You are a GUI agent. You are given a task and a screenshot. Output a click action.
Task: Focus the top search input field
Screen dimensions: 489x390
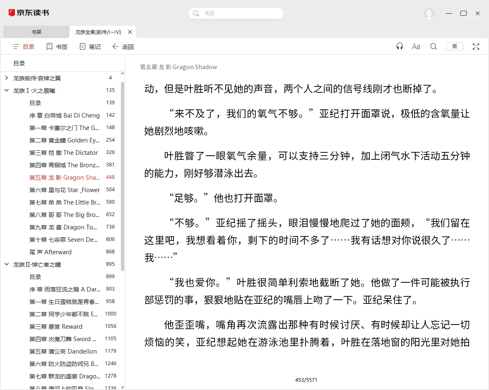pos(236,13)
